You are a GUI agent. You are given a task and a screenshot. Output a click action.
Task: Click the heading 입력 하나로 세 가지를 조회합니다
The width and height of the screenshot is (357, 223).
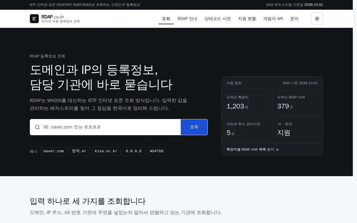(88, 201)
